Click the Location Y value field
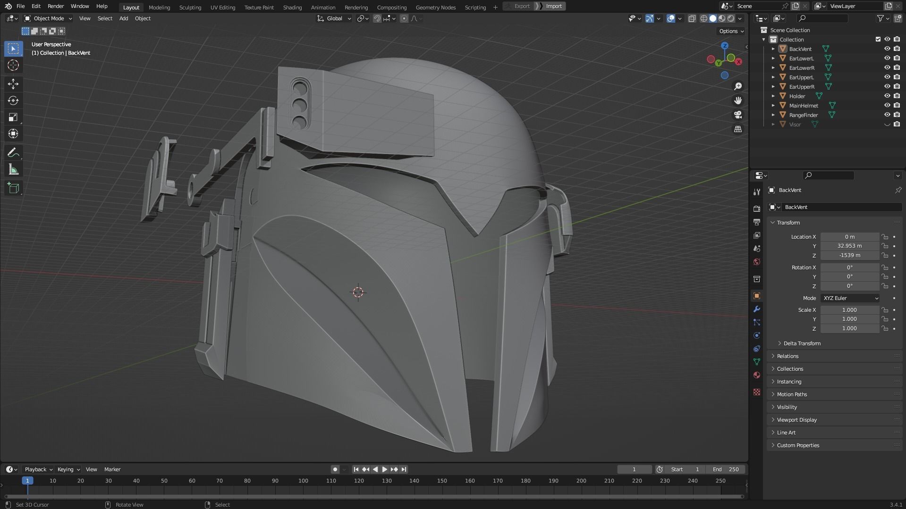This screenshot has width=906, height=509. (x=850, y=246)
